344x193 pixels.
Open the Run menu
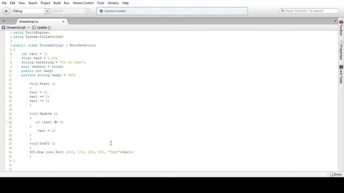pos(67,3)
